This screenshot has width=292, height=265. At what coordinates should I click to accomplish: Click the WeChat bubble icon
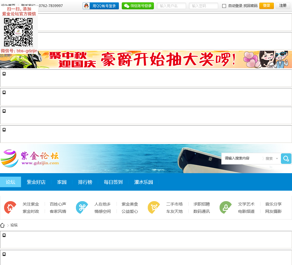click(127, 6)
